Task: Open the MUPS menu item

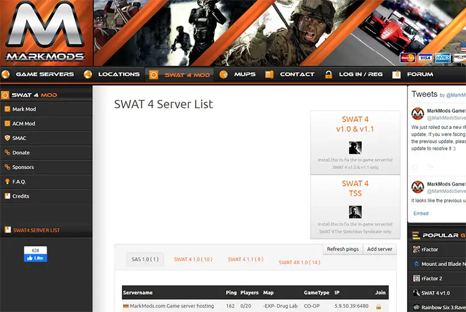Action: point(245,74)
